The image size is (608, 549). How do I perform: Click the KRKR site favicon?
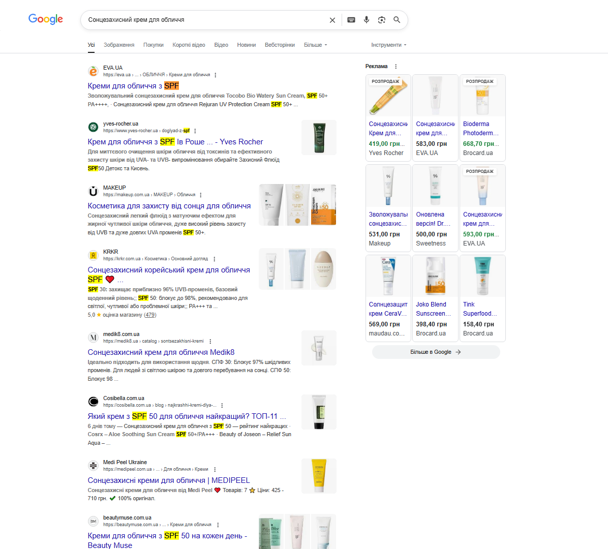(x=93, y=255)
